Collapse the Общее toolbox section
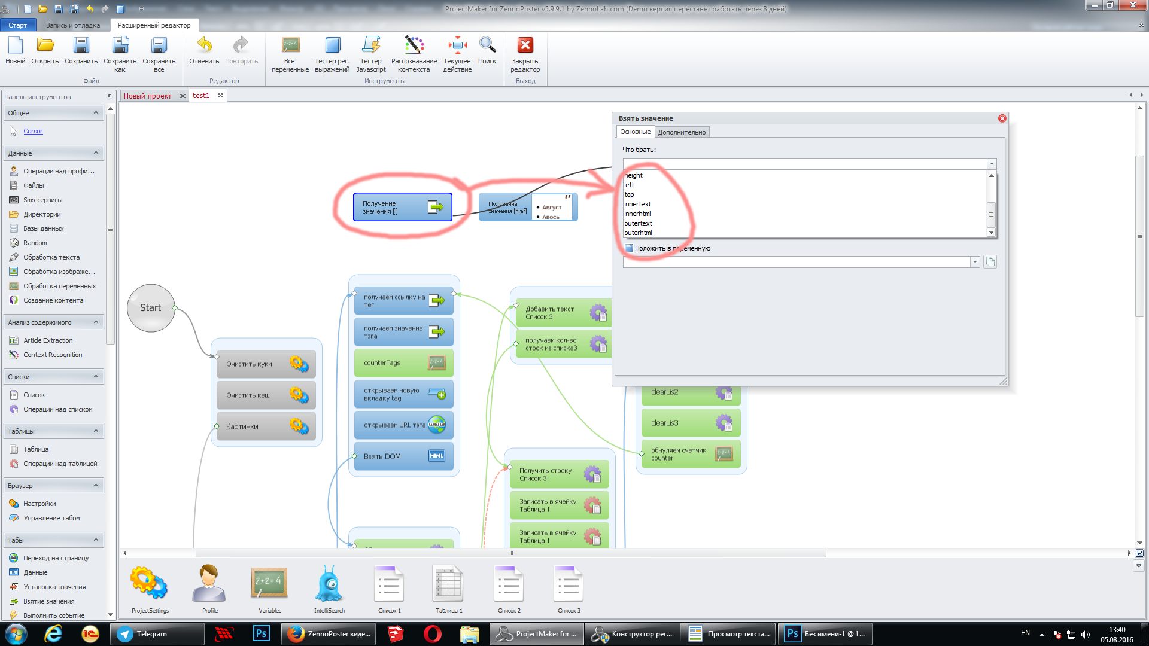Screen dimensions: 1149x646 (x=96, y=112)
